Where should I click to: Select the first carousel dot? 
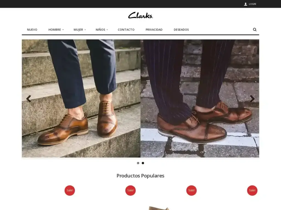(138, 163)
